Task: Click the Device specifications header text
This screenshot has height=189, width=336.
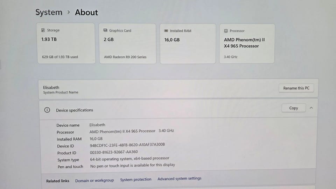Action: (75, 110)
